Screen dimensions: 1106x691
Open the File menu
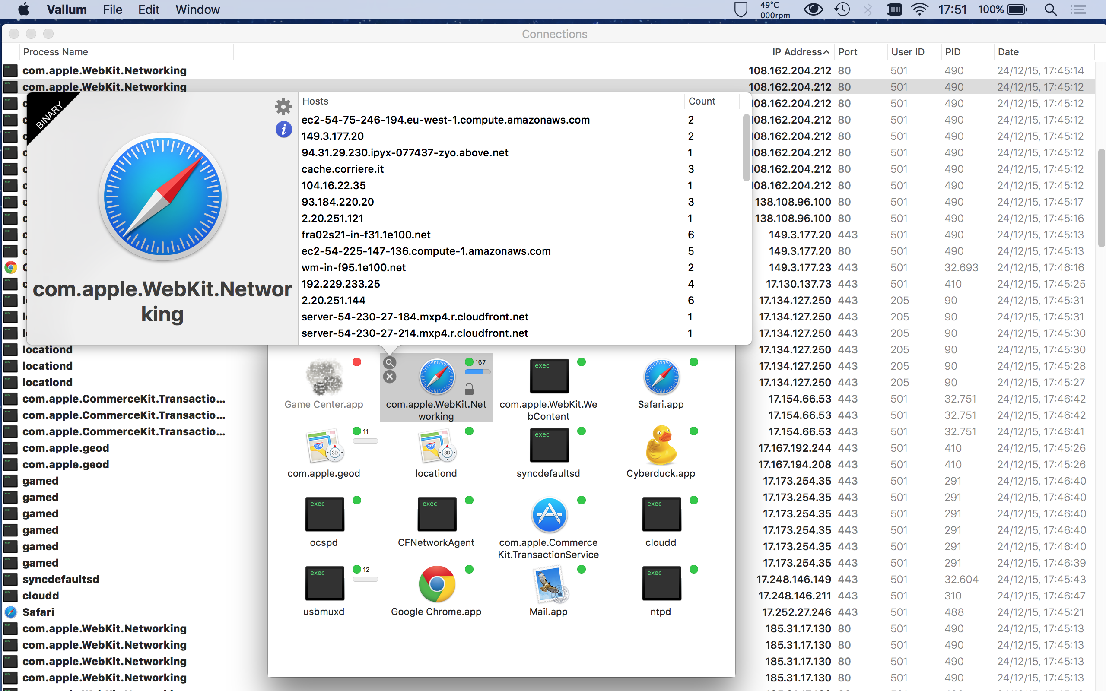click(112, 10)
